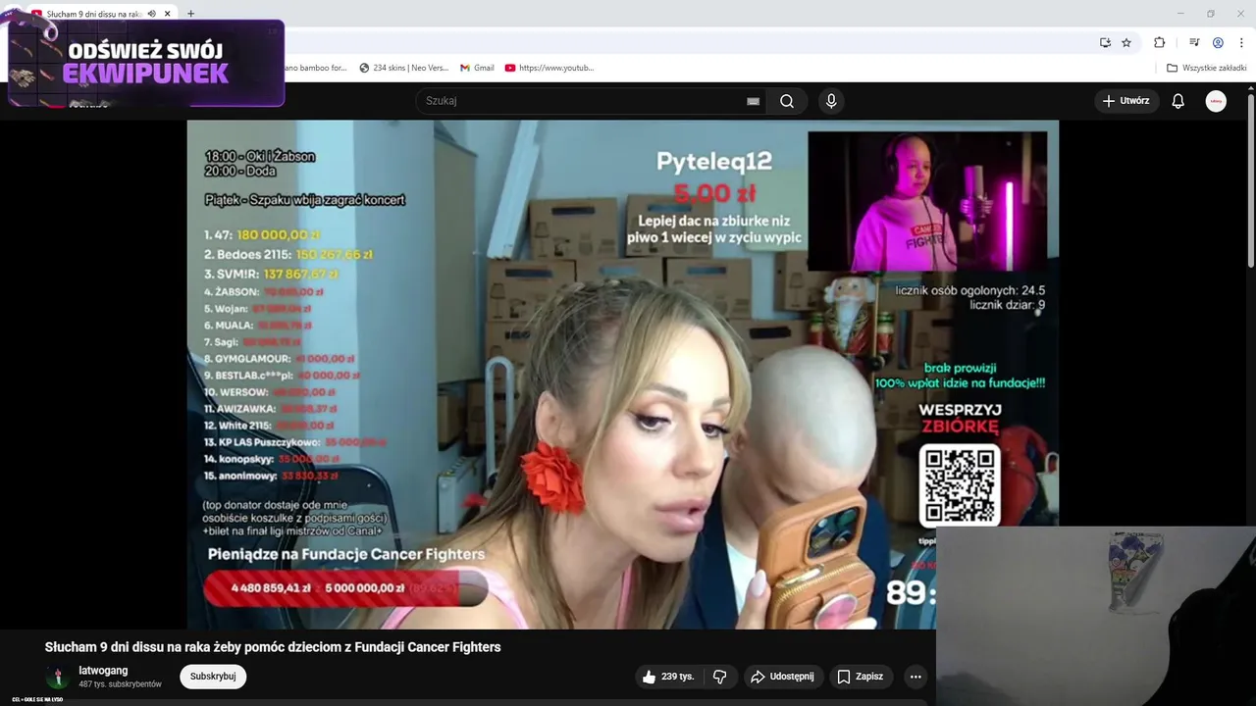Open Wszystkie zakładki bookmarks folder
Image resolution: width=1256 pixels, height=706 pixels.
pos(1206,68)
